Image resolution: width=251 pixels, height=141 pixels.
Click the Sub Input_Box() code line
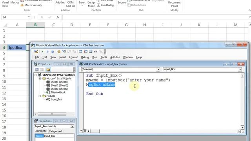(104, 75)
